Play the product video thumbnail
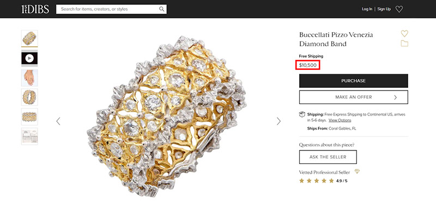This screenshot has height=212, width=436. (29, 58)
